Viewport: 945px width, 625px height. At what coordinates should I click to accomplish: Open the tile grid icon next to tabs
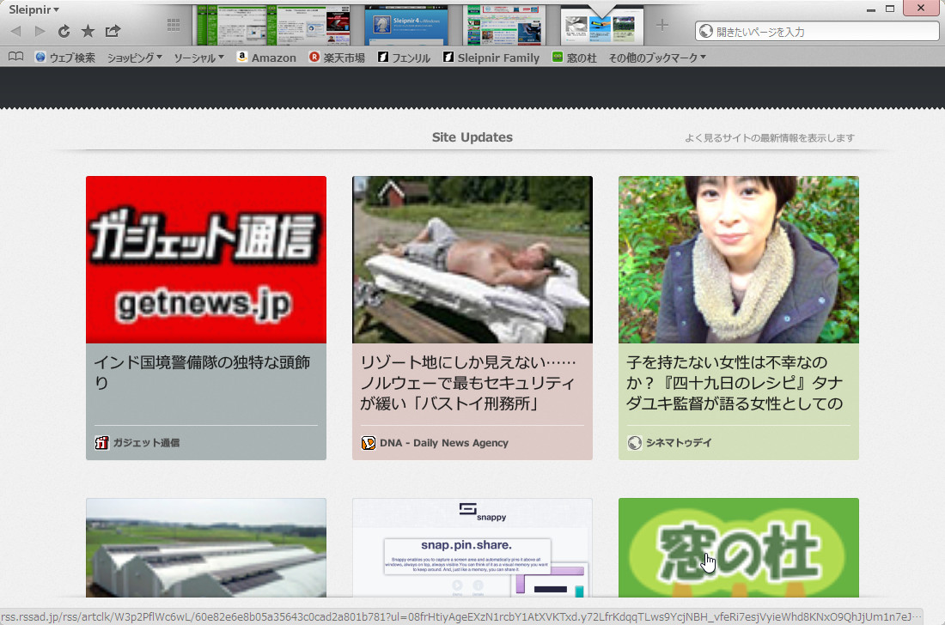[172, 24]
